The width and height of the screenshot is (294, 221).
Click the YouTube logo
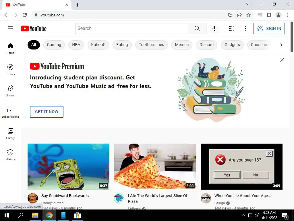pos(34,28)
